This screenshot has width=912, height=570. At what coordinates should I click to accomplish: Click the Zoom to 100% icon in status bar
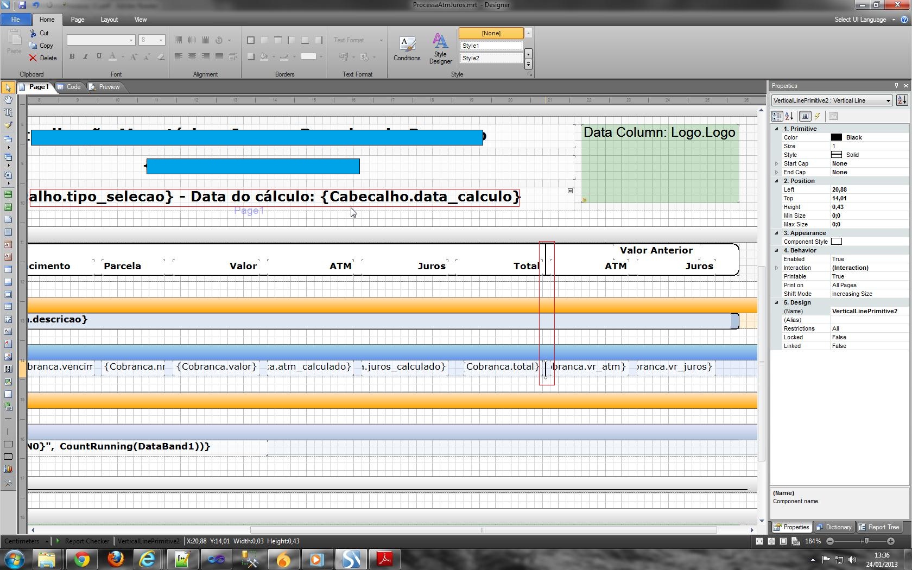click(795, 541)
